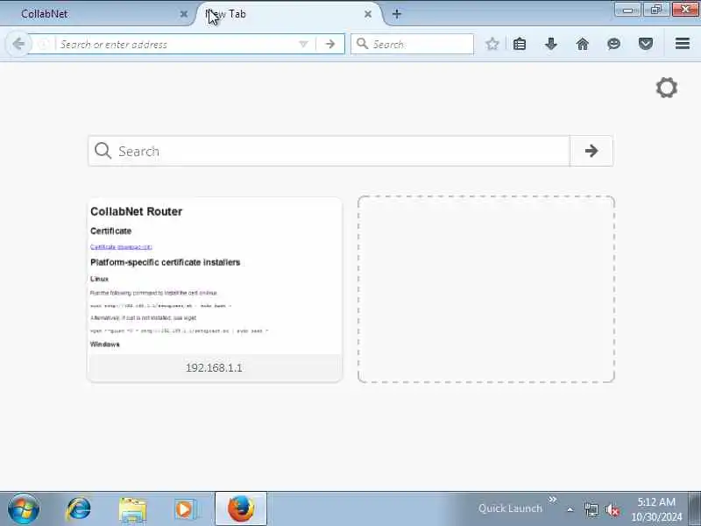Image resolution: width=701 pixels, height=526 pixels.
Task: Expand the Quick Launch chevron
Action: pyautogui.click(x=553, y=499)
